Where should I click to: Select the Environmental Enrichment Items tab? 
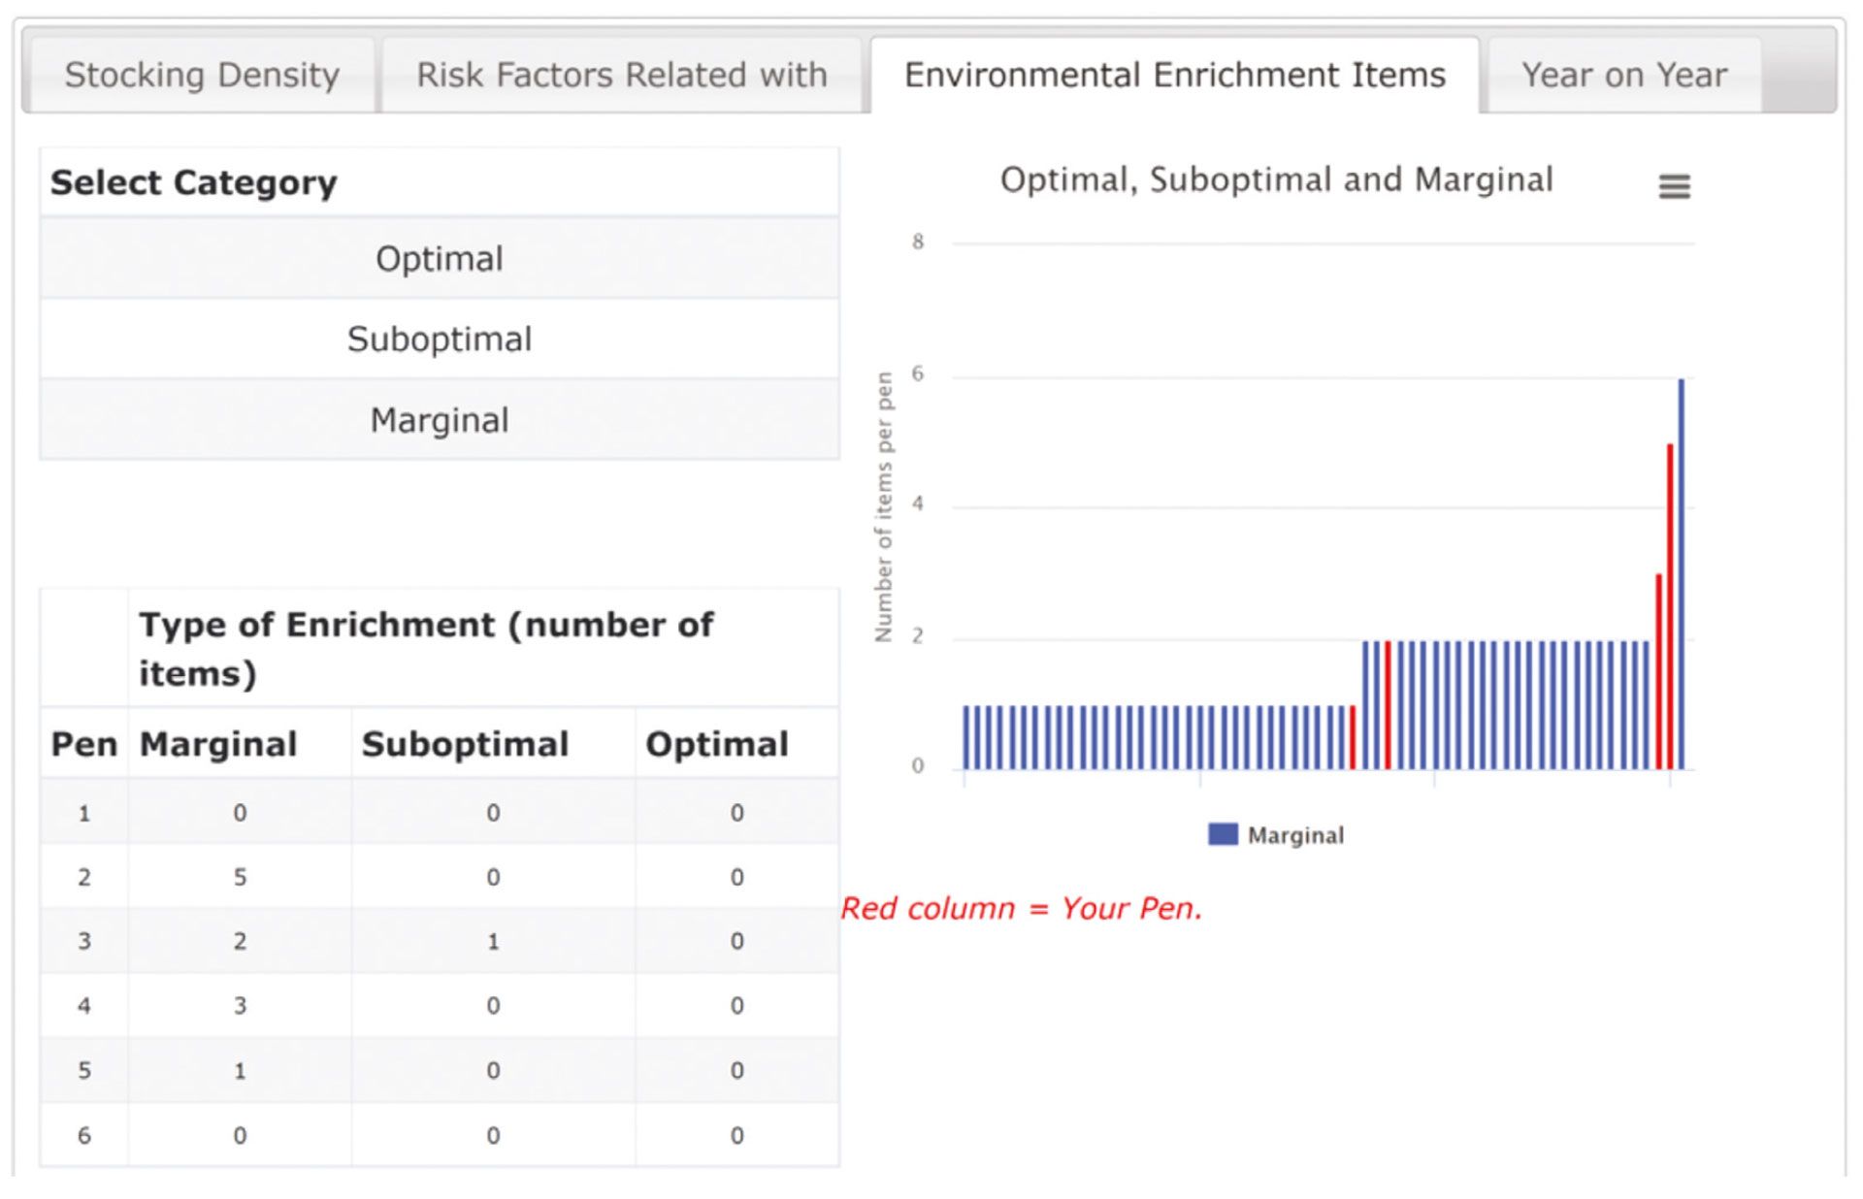tap(1174, 75)
